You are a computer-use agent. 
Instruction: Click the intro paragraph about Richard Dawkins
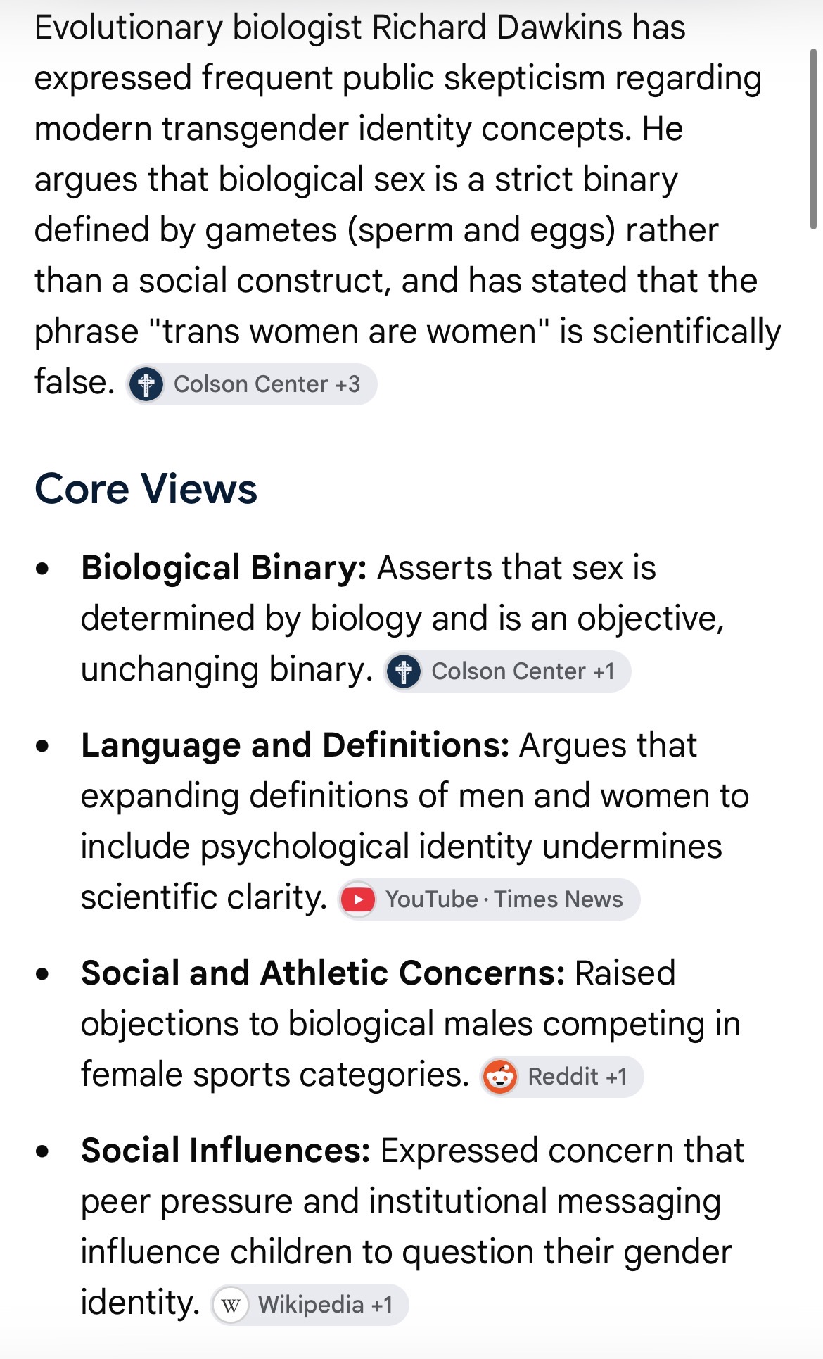408,204
